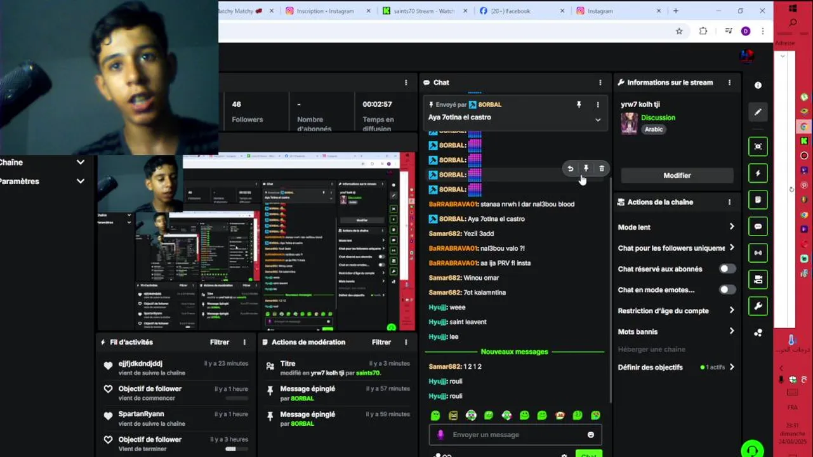
Task: Open Chat pour les followers uniquement settings
Action: pyautogui.click(x=677, y=248)
